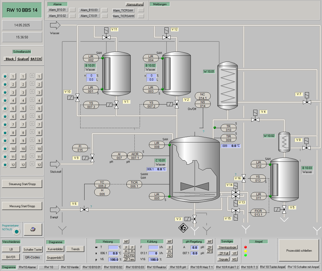Open the RW 10 Reaktor tab
This screenshot has height=271, width=322.
point(156,267)
